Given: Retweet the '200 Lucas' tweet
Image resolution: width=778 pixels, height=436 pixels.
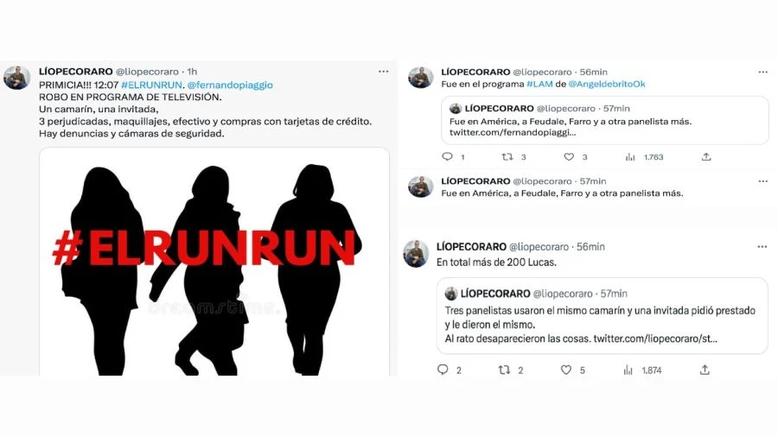Looking at the screenshot, I should [x=504, y=370].
